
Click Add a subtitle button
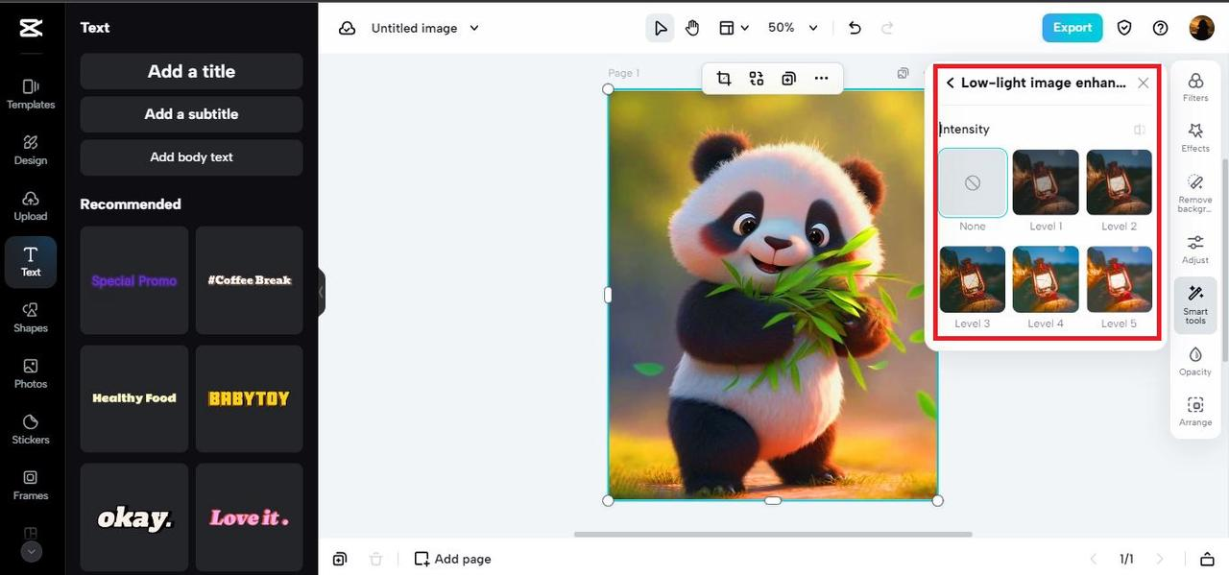click(191, 114)
